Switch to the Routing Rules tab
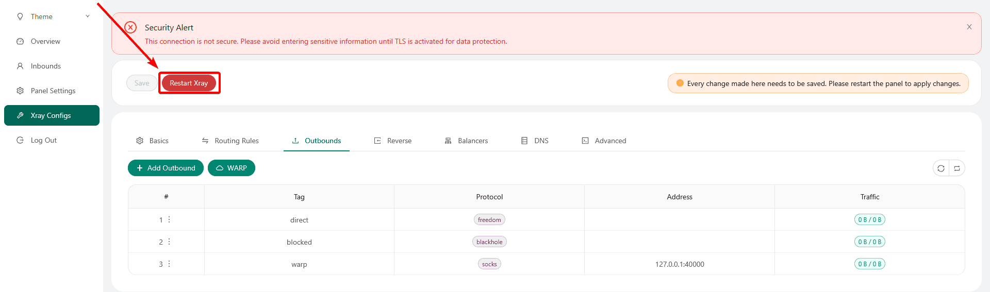990x292 pixels. [x=230, y=141]
